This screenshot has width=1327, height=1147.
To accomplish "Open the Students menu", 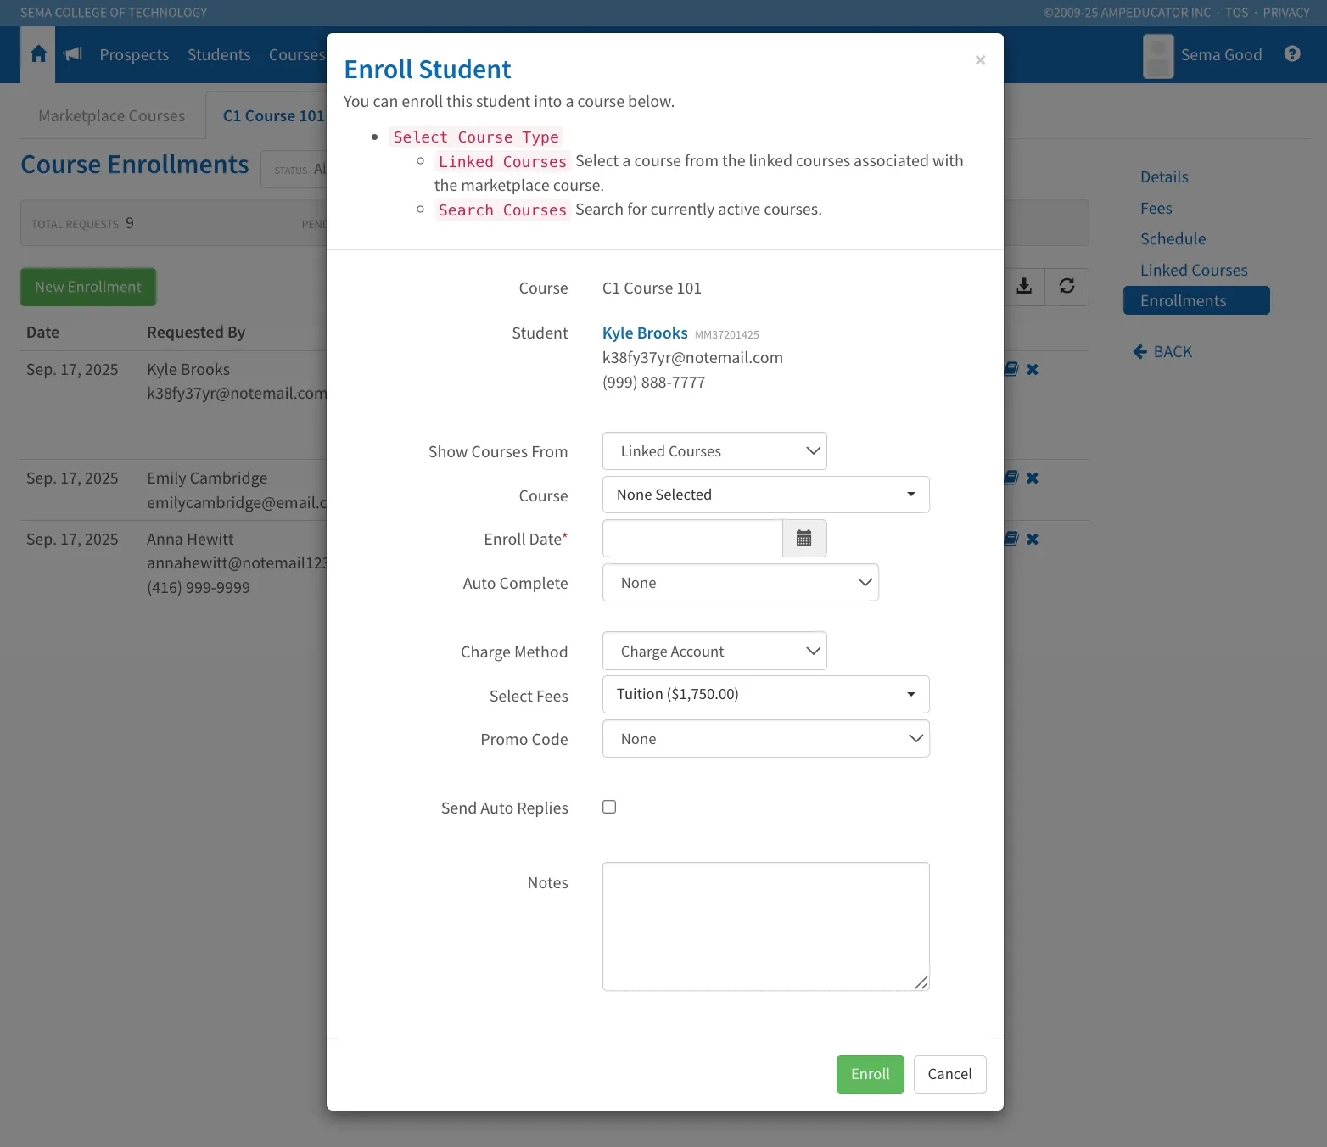I will click(x=219, y=54).
